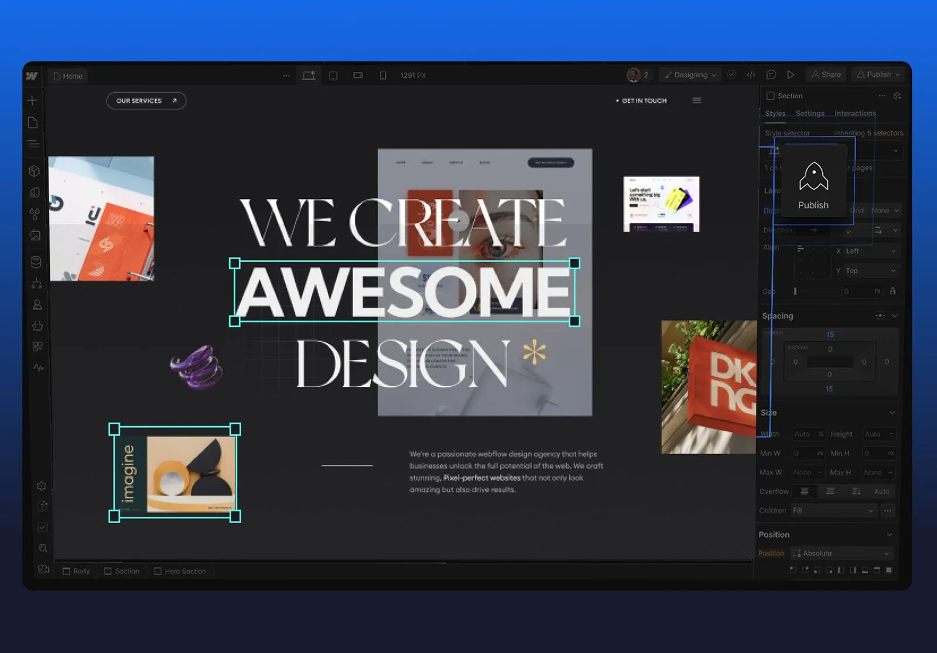937x653 pixels.
Task: Open collaborator avatar in top bar
Action: click(633, 74)
